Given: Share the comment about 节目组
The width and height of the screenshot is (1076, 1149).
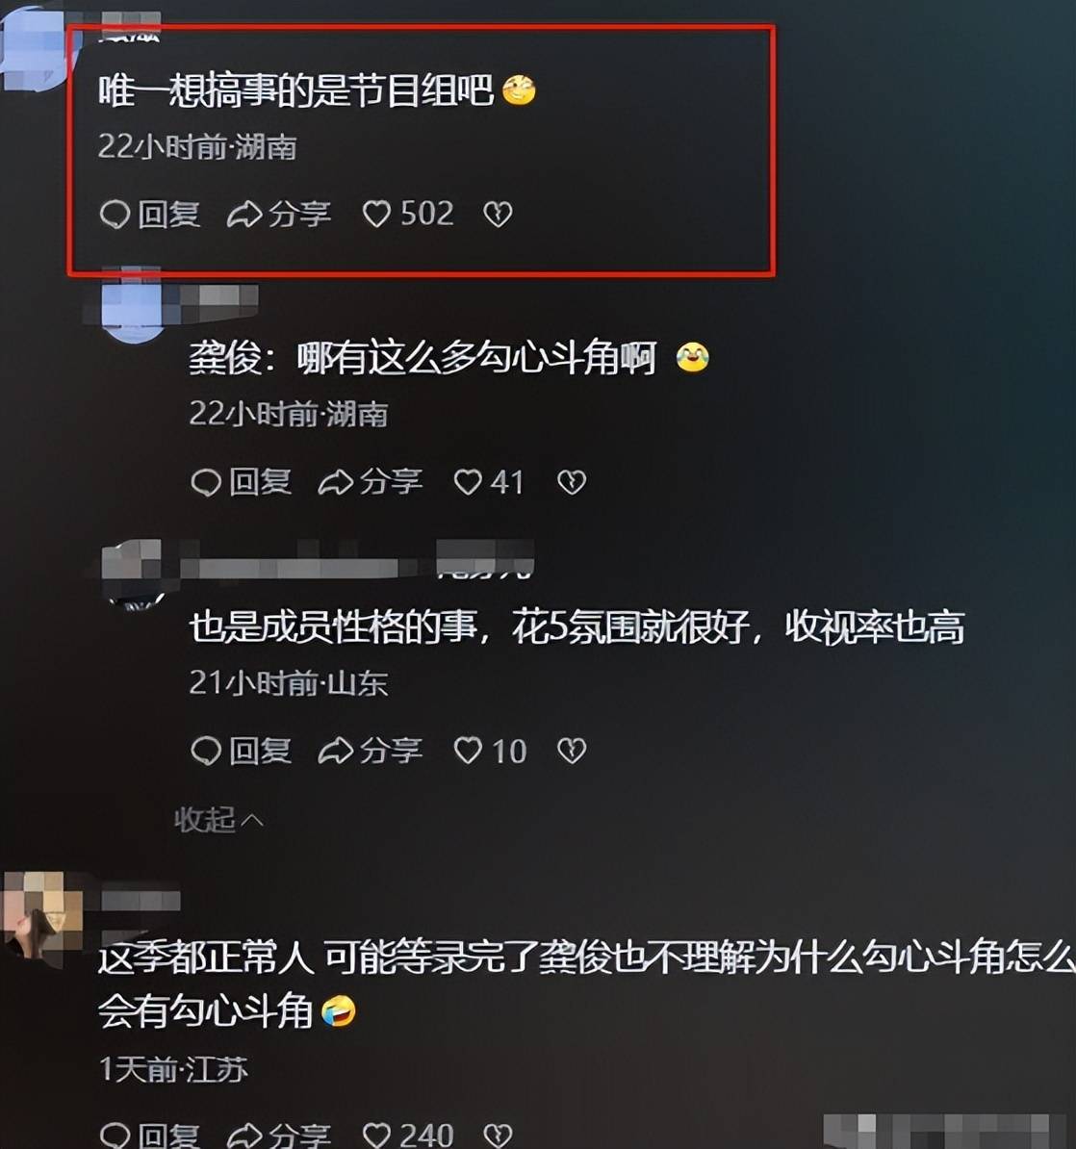Looking at the screenshot, I should 279,215.
